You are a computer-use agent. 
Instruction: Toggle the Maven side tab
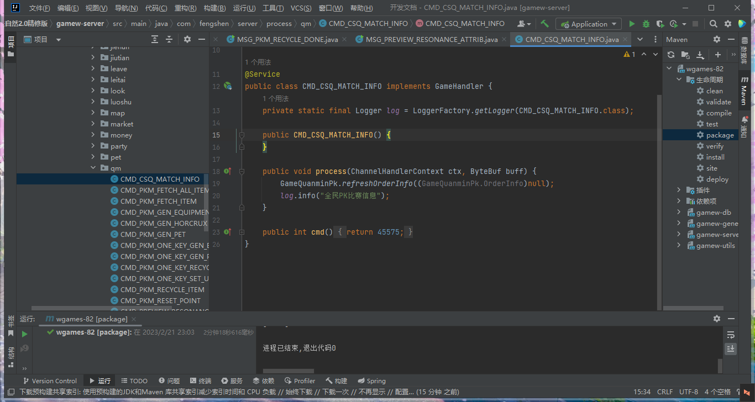(743, 92)
